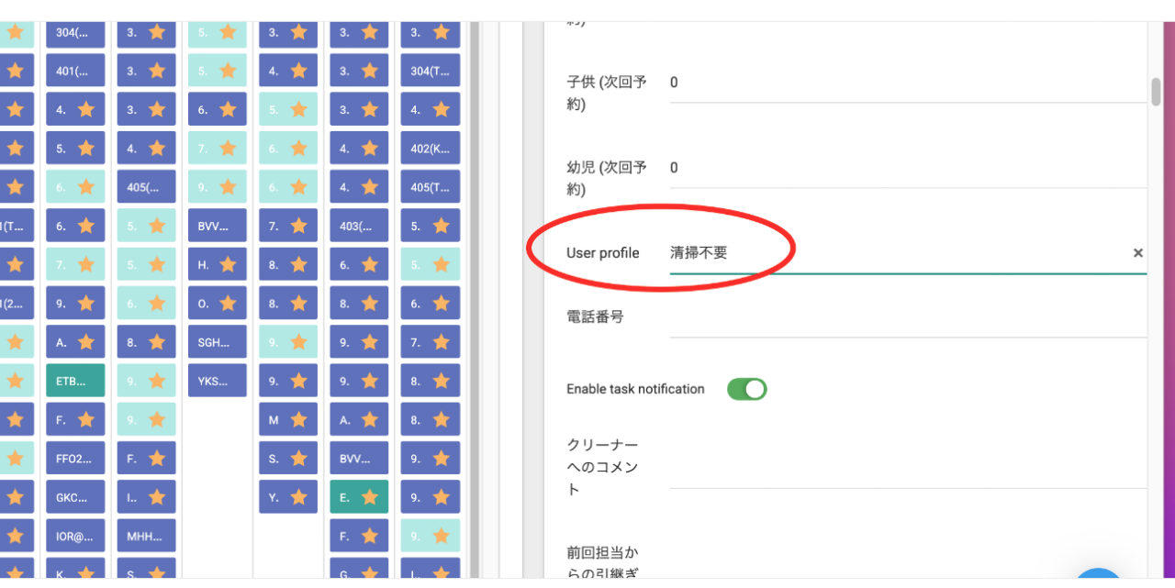Open the MHH task card
The width and height of the screenshot is (1175, 588).
pyautogui.click(x=146, y=536)
